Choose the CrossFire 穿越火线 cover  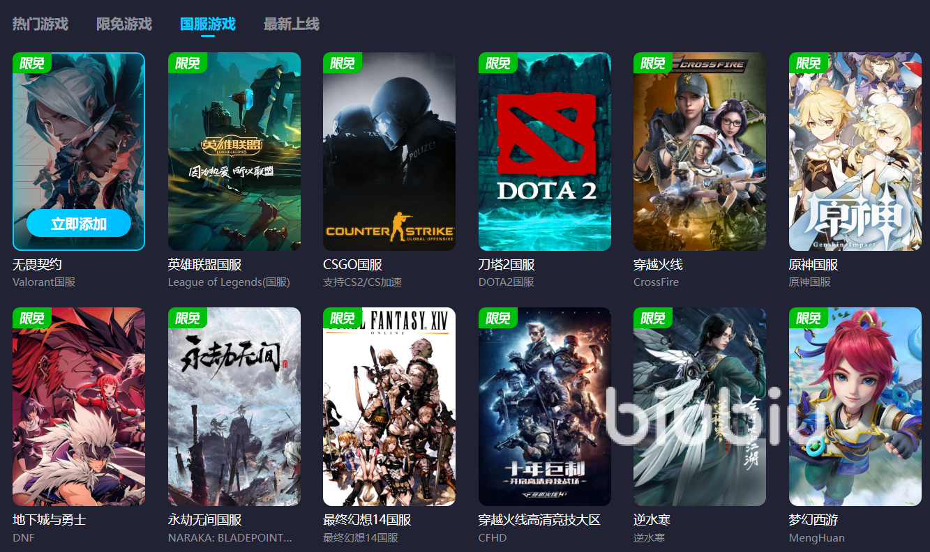pyautogui.click(x=700, y=151)
